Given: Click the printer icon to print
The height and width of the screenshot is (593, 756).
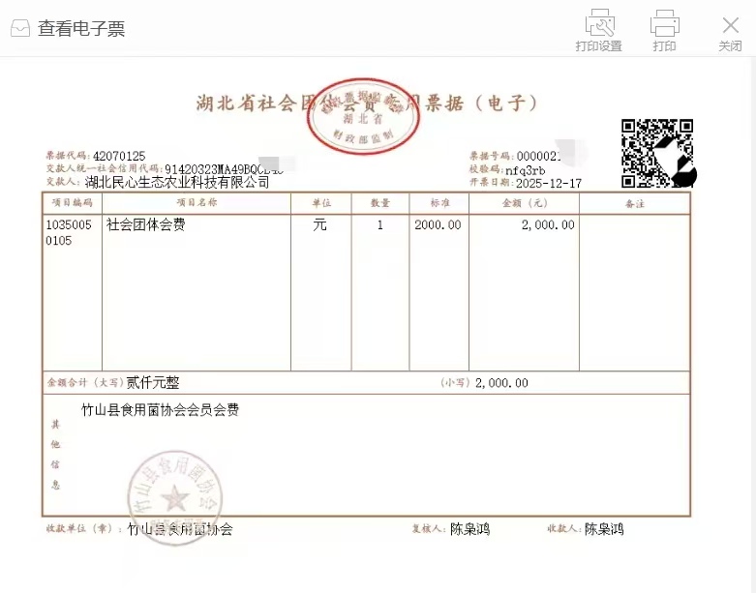Looking at the screenshot, I should click(x=664, y=22).
